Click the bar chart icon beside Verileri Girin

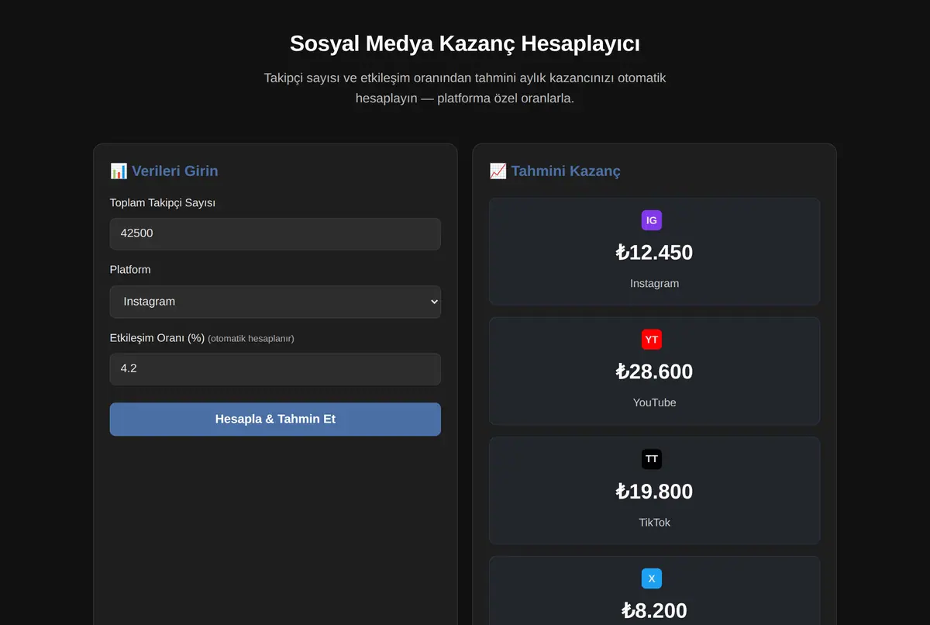click(119, 171)
